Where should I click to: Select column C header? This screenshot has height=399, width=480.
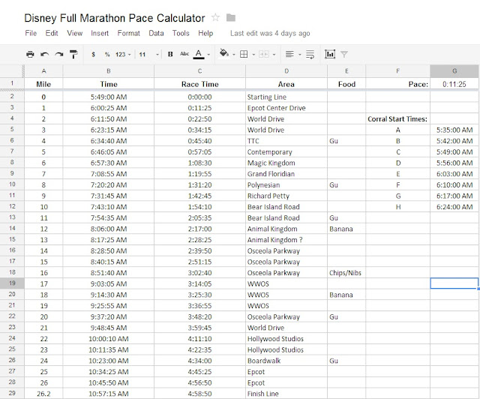point(199,71)
